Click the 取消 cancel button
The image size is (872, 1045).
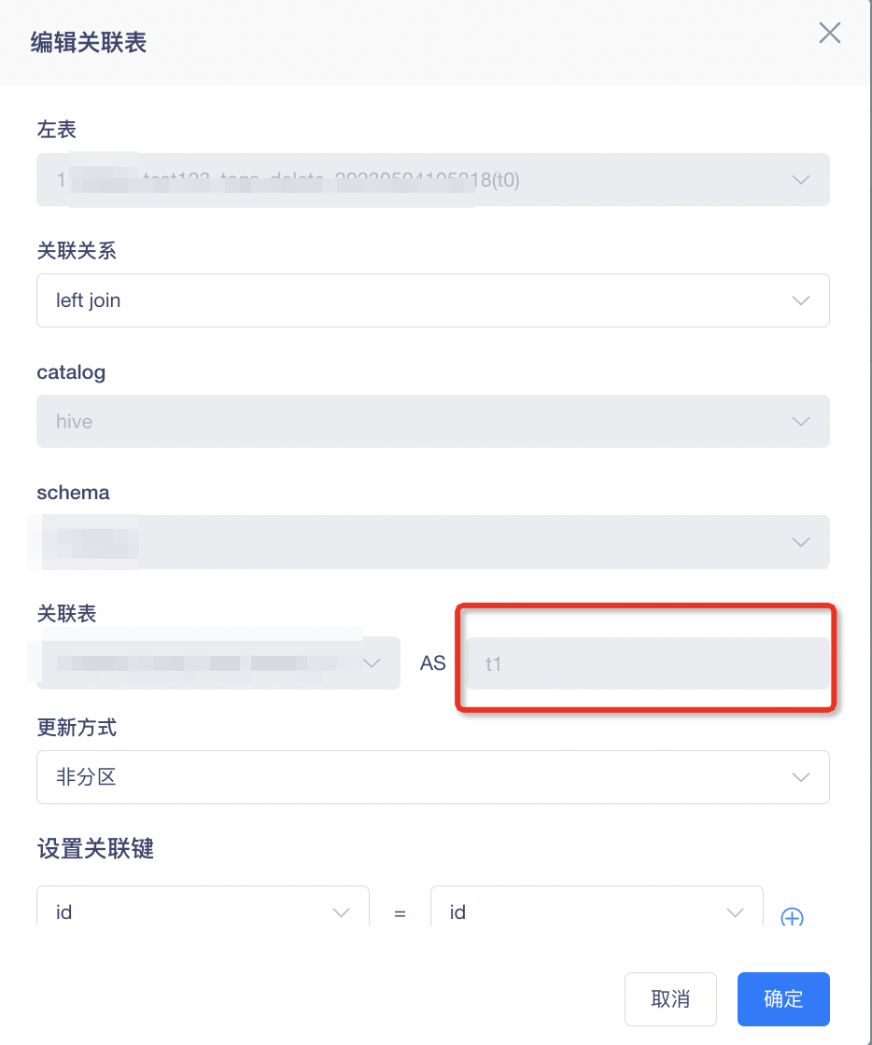(670, 999)
